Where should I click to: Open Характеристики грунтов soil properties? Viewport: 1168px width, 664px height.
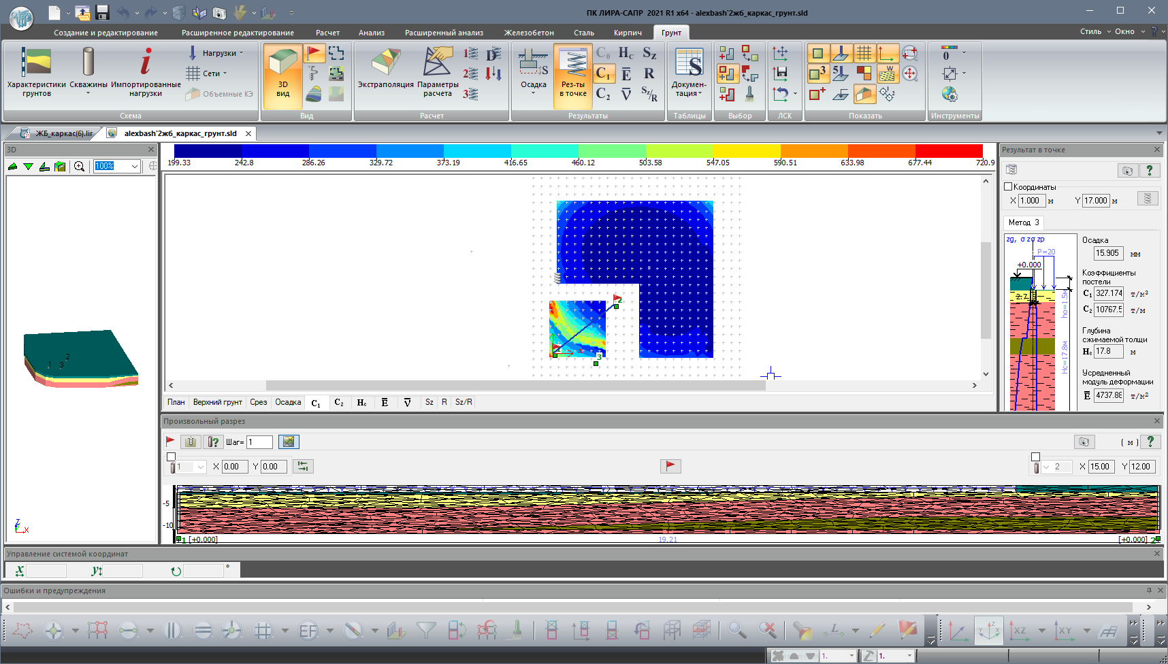(36, 71)
